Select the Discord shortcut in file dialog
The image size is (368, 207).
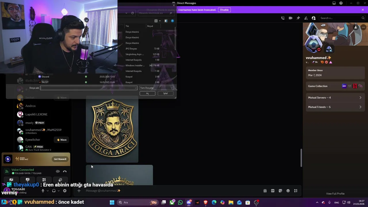(x=45, y=77)
